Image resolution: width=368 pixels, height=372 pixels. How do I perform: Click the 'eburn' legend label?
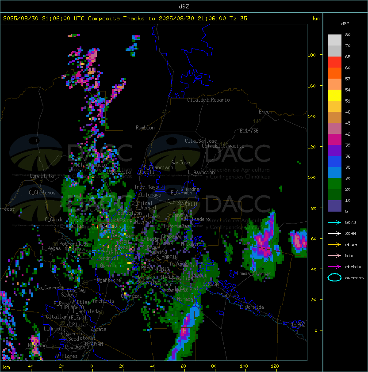pos(352,245)
